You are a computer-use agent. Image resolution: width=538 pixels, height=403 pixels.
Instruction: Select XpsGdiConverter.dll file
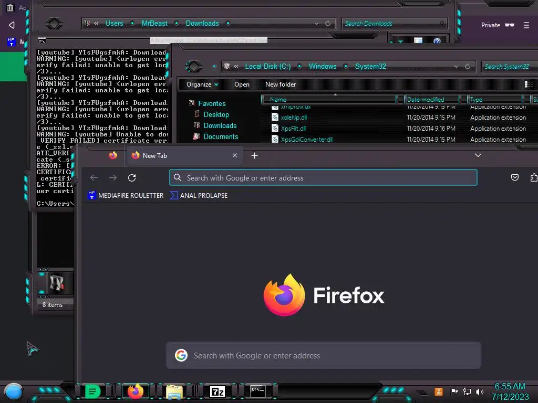pyautogui.click(x=306, y=140)
